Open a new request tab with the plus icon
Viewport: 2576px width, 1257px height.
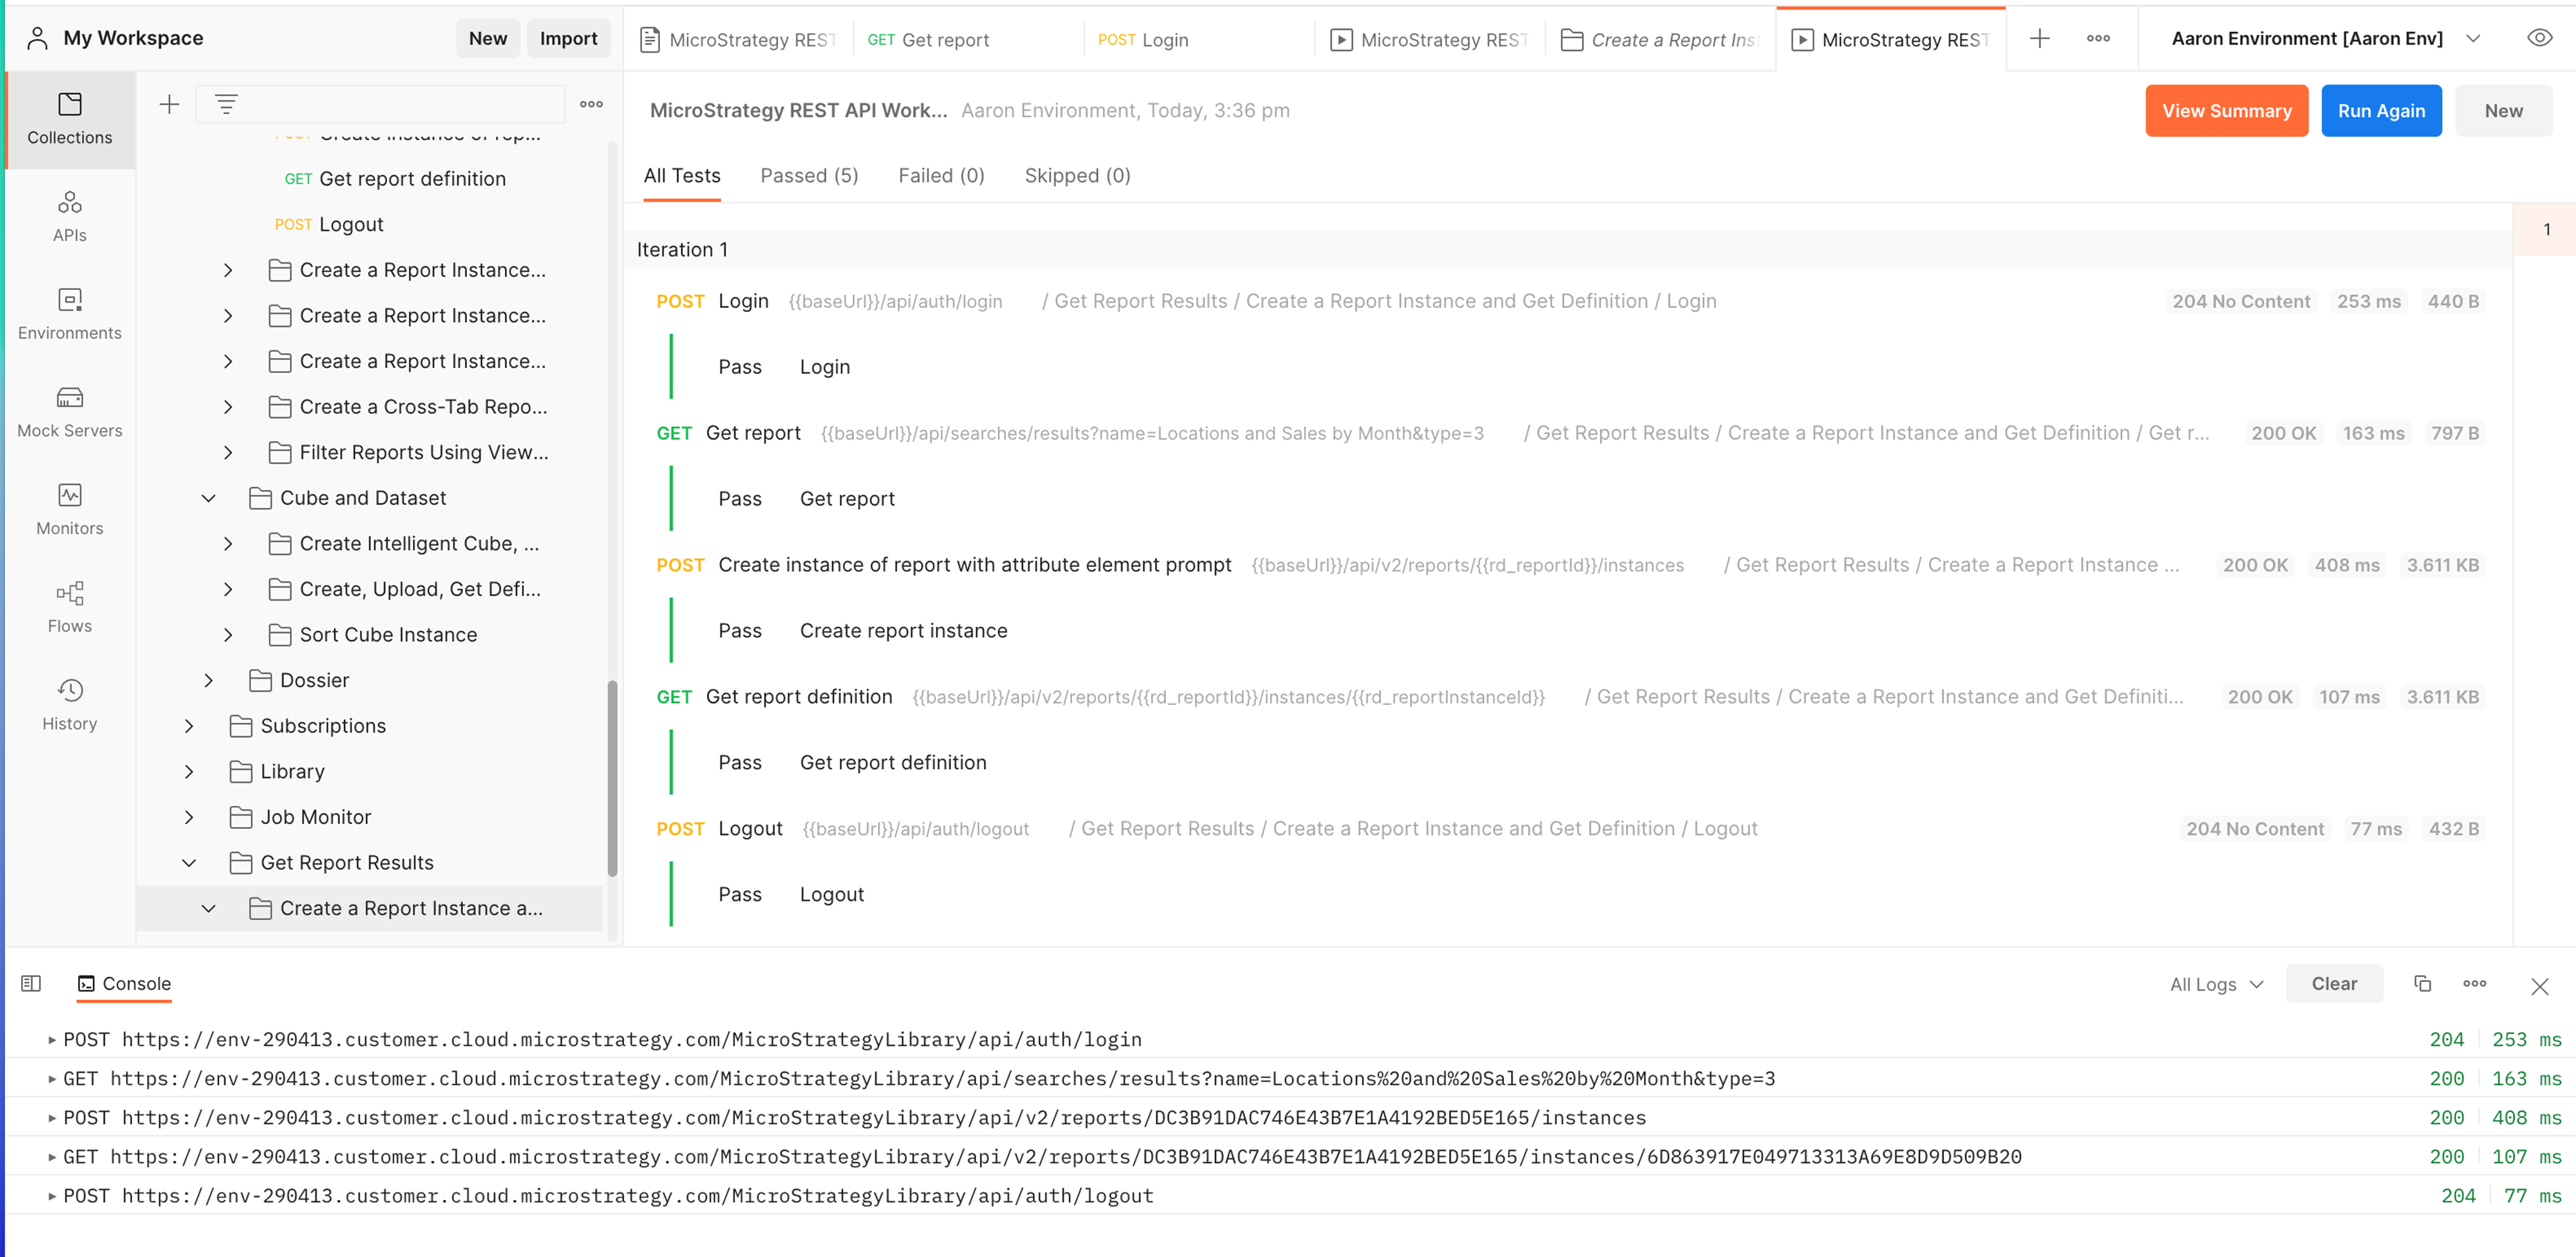coord(2039,38)
